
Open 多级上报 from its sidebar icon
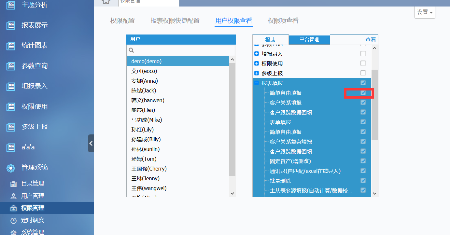[x=11, y=127]
